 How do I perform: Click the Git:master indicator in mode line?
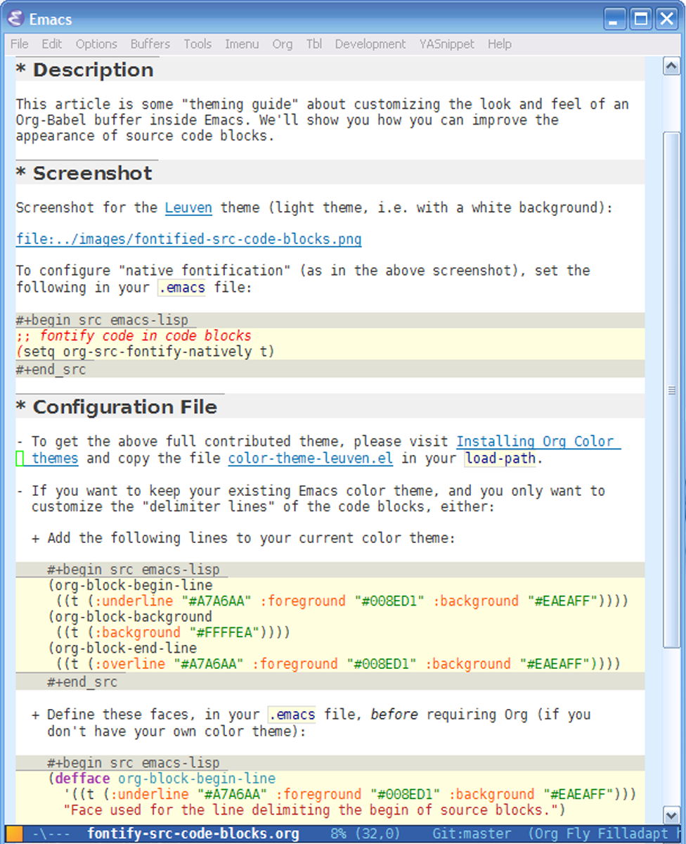click(472, 835)
